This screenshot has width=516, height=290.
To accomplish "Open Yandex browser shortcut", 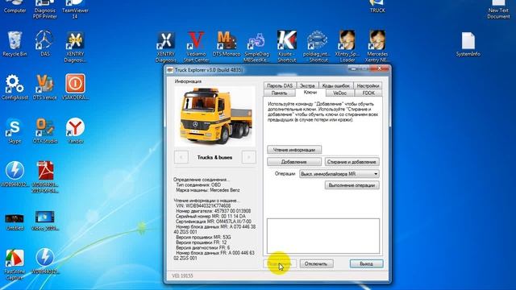I will coord(75,130).
